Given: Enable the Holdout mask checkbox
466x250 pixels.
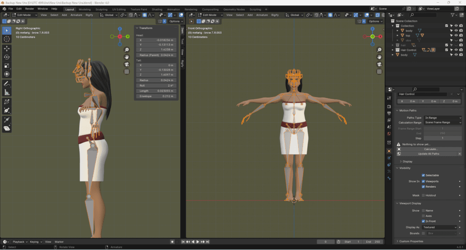Looking at the screenshot, I should tap(423, 195).
